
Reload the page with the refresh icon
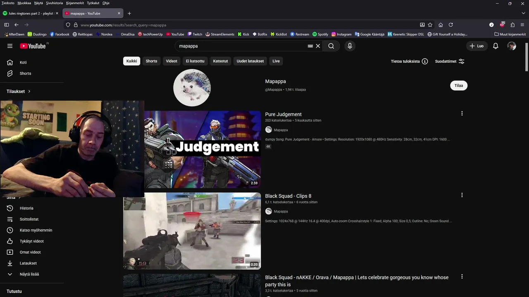(451, 25)
